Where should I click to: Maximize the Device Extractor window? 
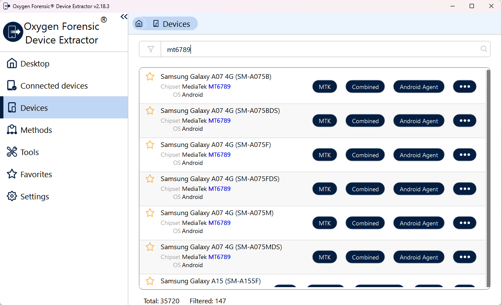(x=472, y=6)
